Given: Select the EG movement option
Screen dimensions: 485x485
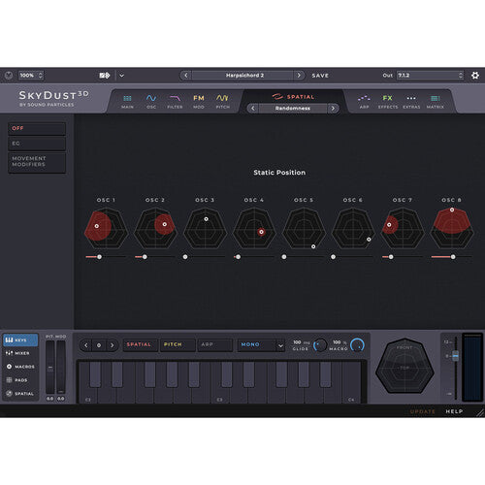Looking at the screenshot, I should [x=37, y=144].
